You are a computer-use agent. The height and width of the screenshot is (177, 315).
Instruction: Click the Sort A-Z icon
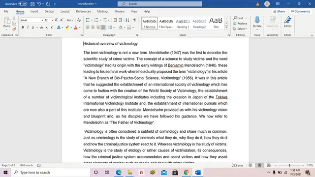(127, 20)
